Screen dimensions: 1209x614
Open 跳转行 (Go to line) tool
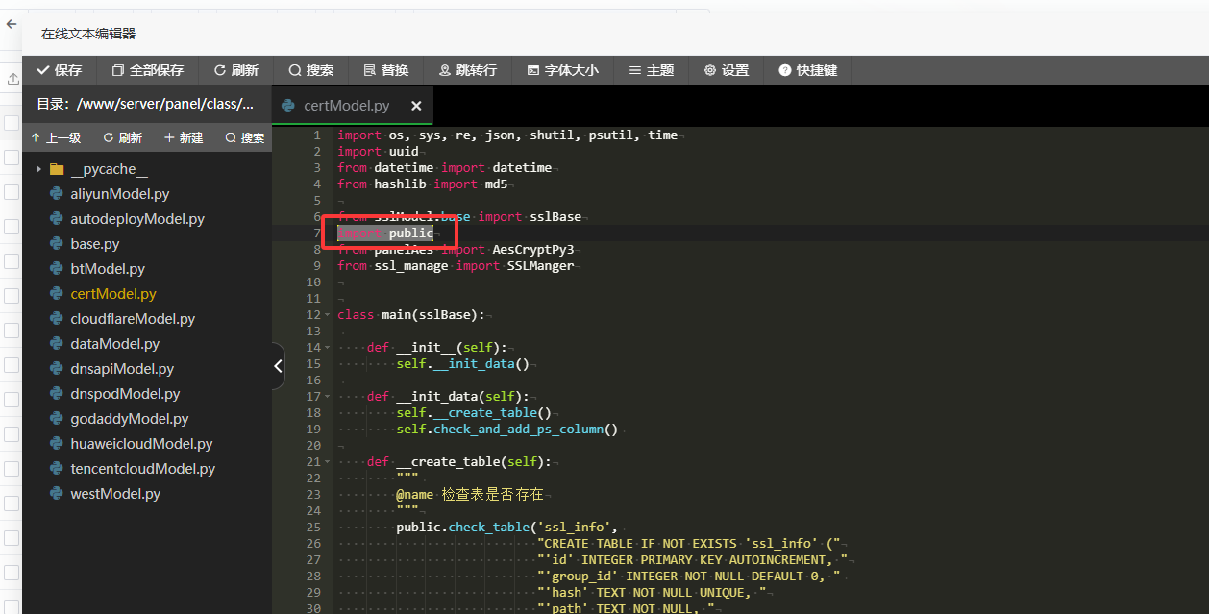click(468, 70)
